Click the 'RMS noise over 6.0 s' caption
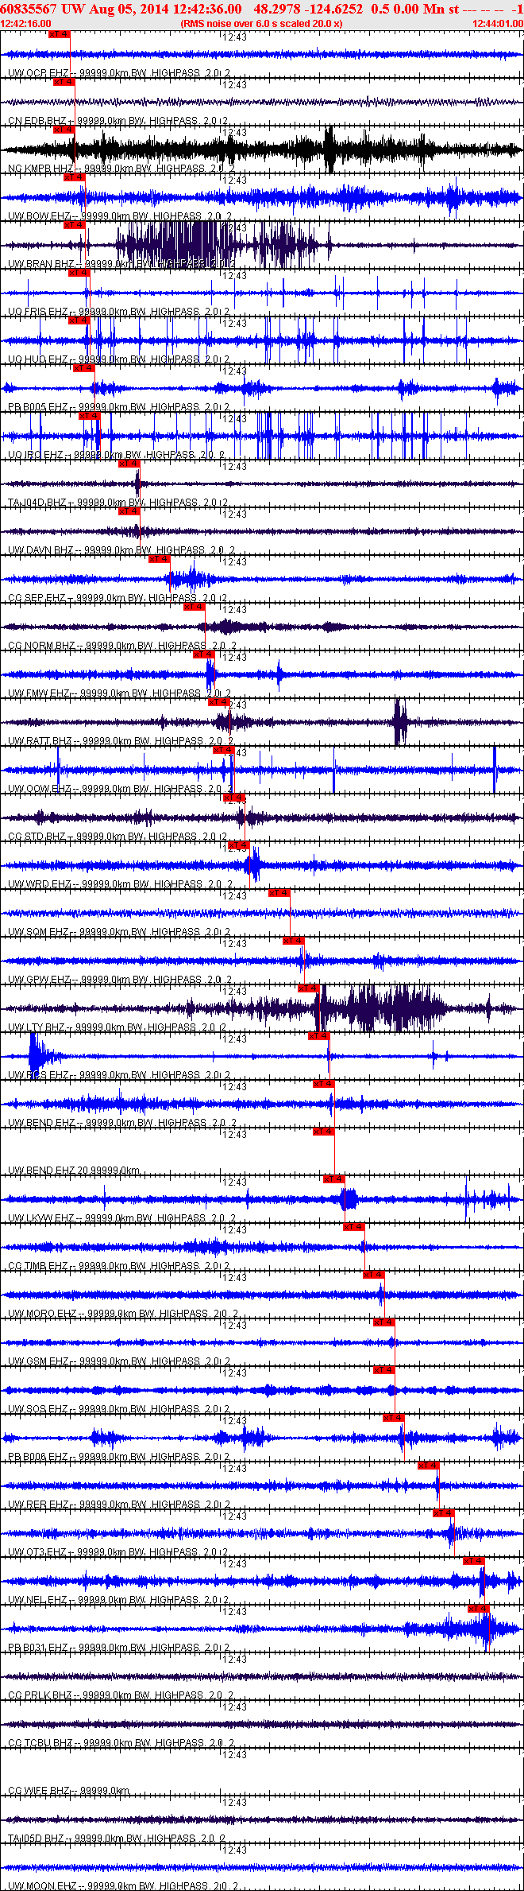The image size is (524, 1891). pyautogui.click(x=261, y=24)
